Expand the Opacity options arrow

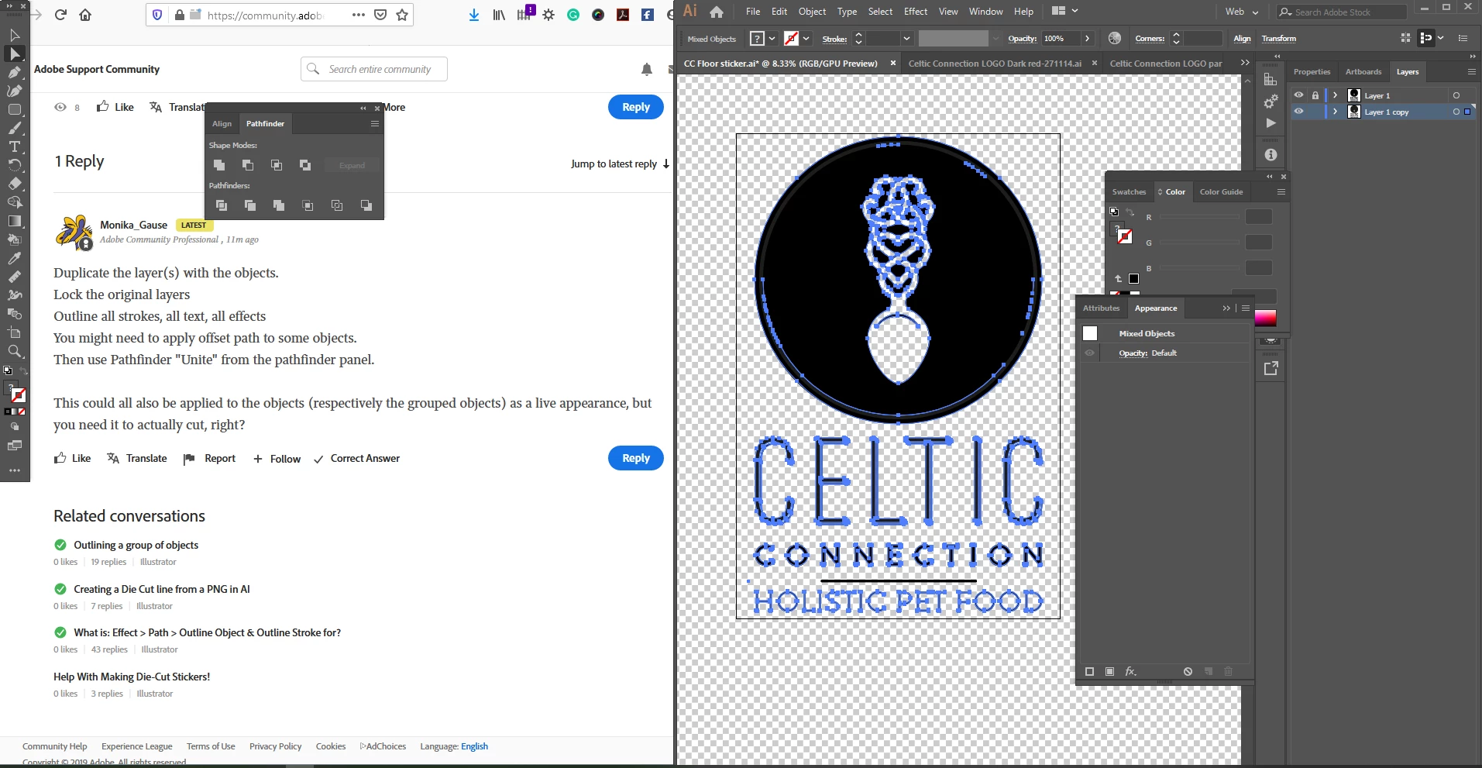(x=1088, y=38)
